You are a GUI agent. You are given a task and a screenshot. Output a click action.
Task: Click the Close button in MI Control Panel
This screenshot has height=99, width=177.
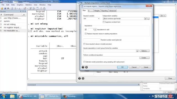pos(170,78)
